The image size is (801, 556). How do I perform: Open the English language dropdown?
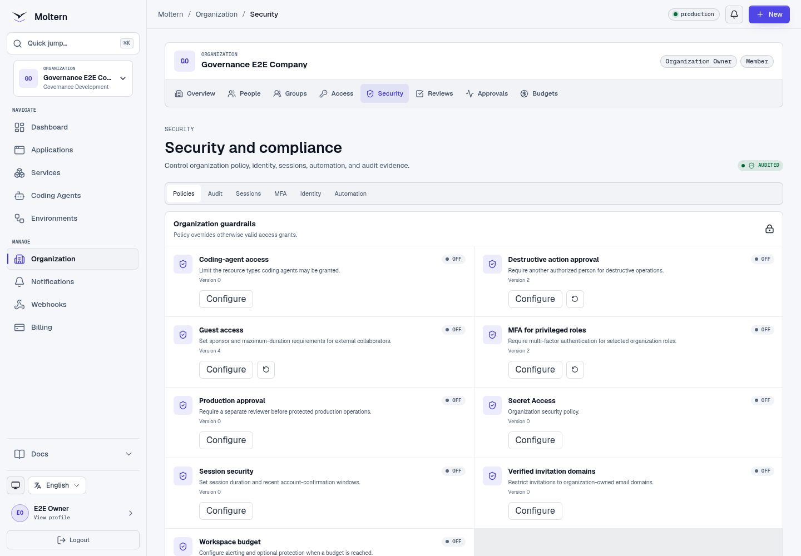click(57, 485)
